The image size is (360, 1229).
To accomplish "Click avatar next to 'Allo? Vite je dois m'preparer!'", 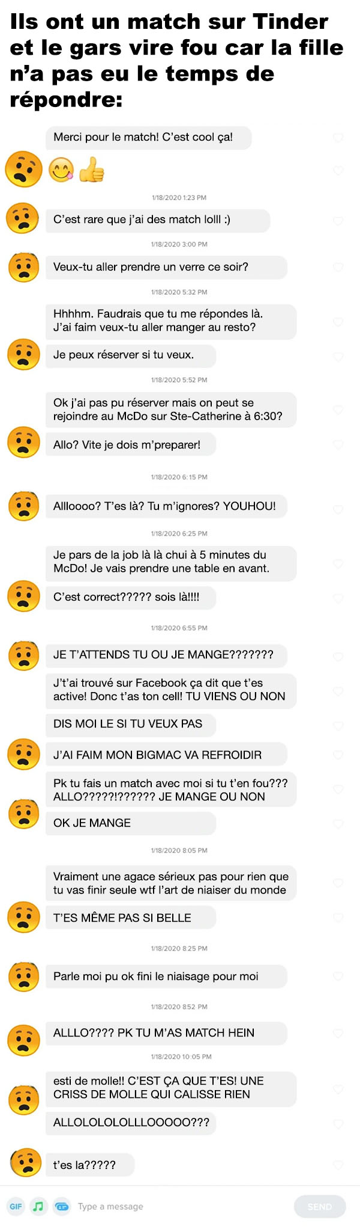I will (x=23, y=443).
